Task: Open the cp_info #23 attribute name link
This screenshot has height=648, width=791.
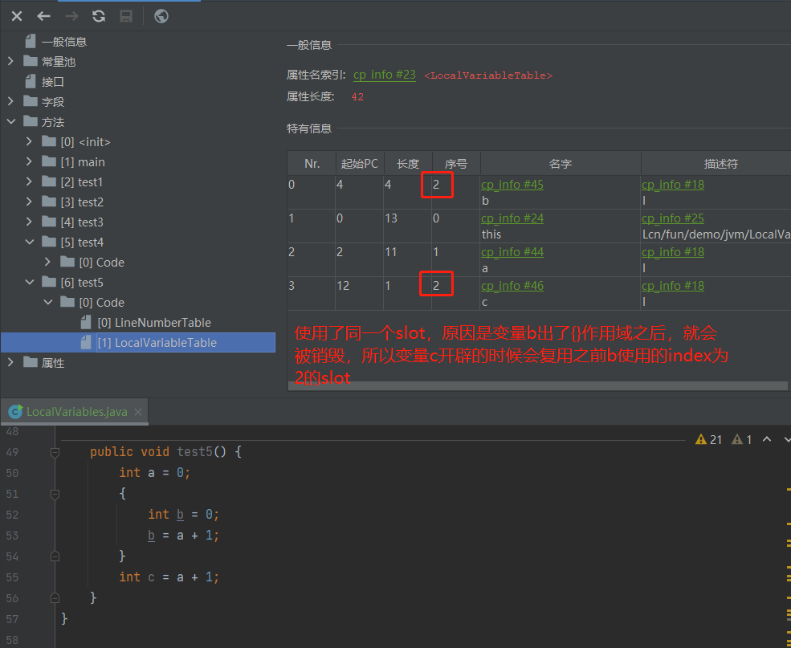Action: 385,75
